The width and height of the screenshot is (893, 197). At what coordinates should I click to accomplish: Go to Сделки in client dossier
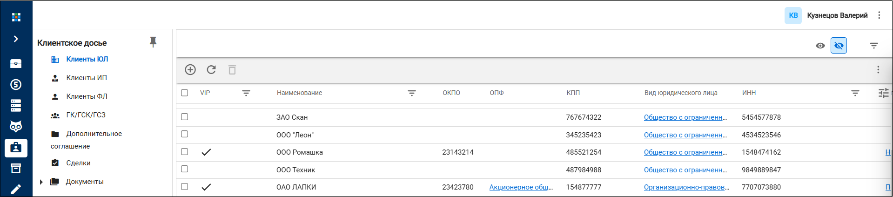tap(78, 163)
